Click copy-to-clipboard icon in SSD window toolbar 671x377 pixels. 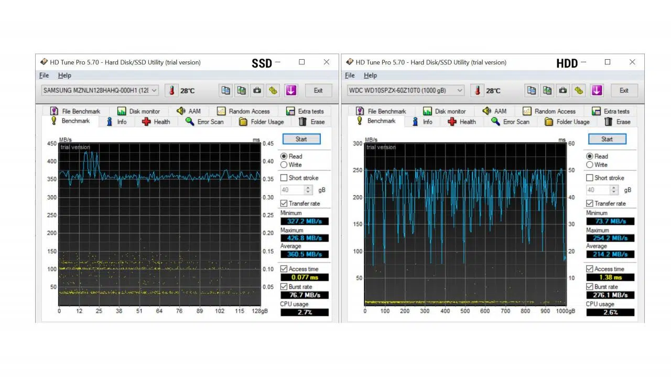click(225, 91)
